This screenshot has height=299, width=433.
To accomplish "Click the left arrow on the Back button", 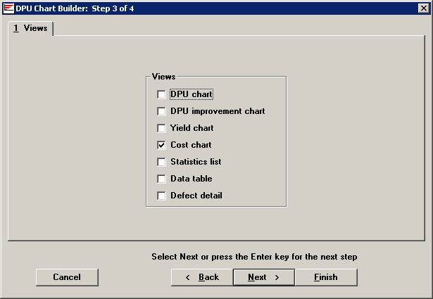I will coord(188,277).
